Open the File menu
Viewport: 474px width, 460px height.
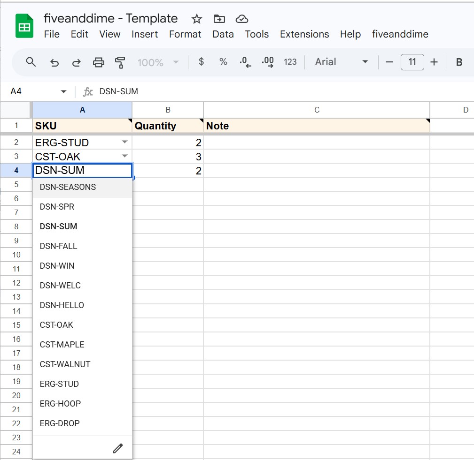(x=52, y=34)
